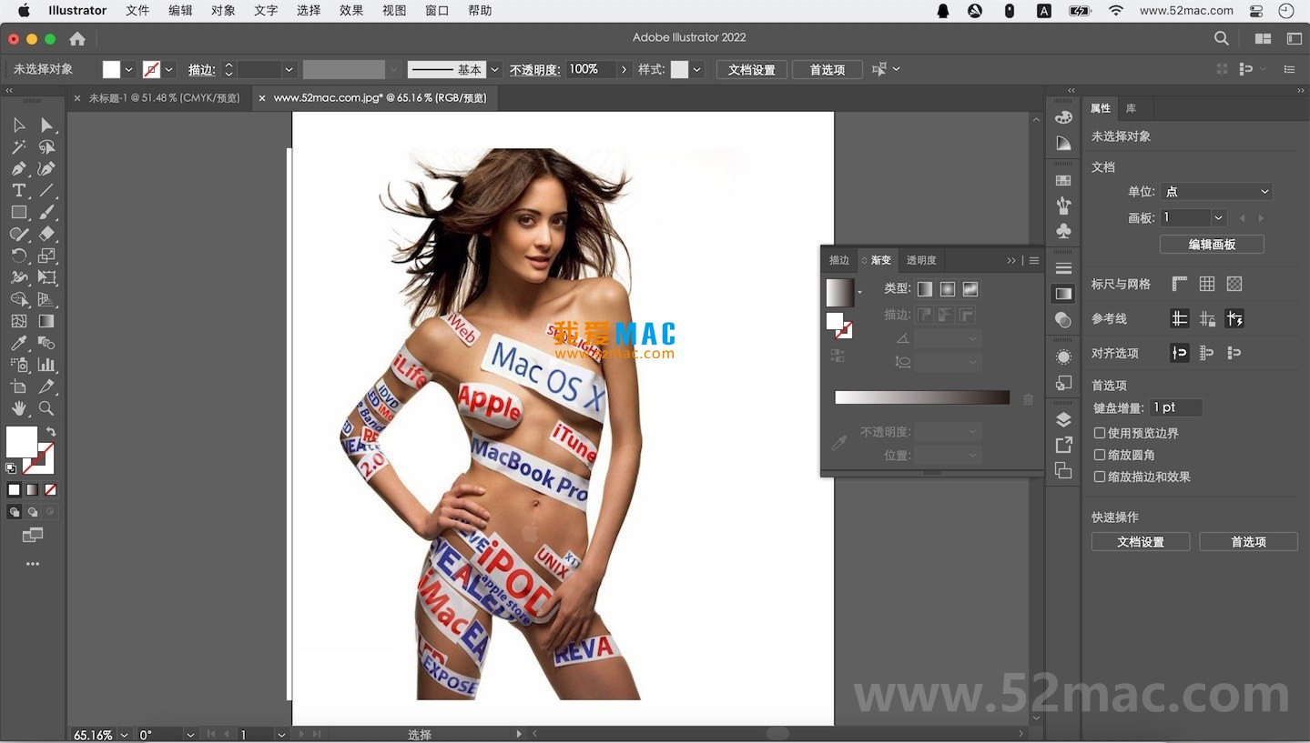1310x743 pixels.
Task: Select the Line Segment tool
Action: click(46, 190)
